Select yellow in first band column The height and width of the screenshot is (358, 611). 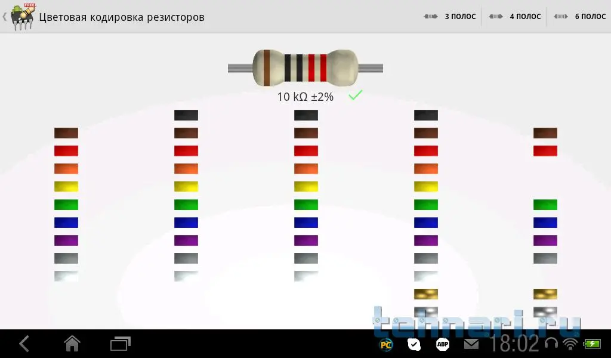tap(66, 187)
